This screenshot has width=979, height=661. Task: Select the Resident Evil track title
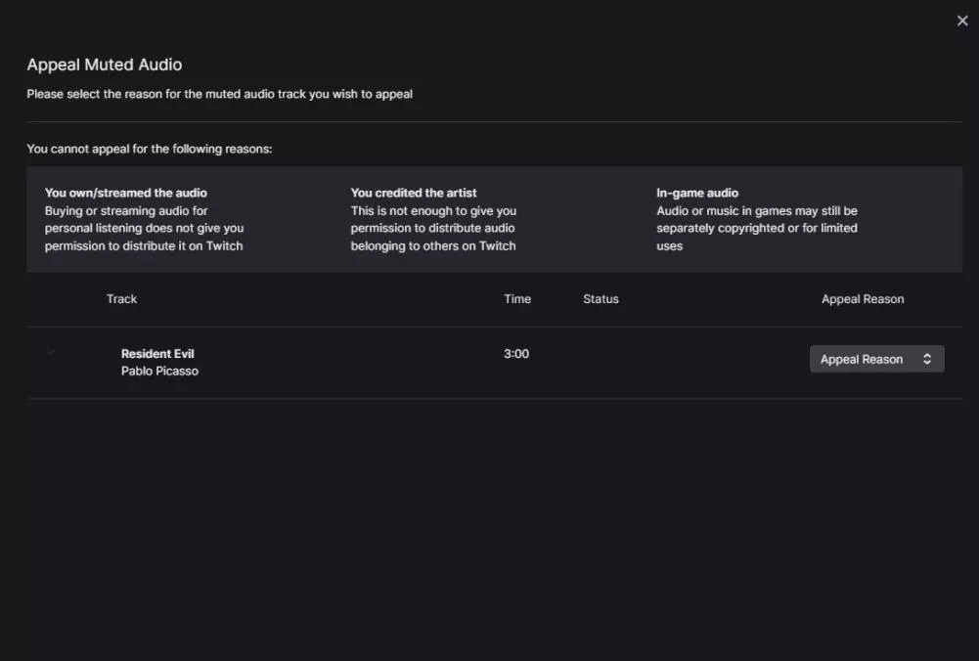[x=157, y=353]
